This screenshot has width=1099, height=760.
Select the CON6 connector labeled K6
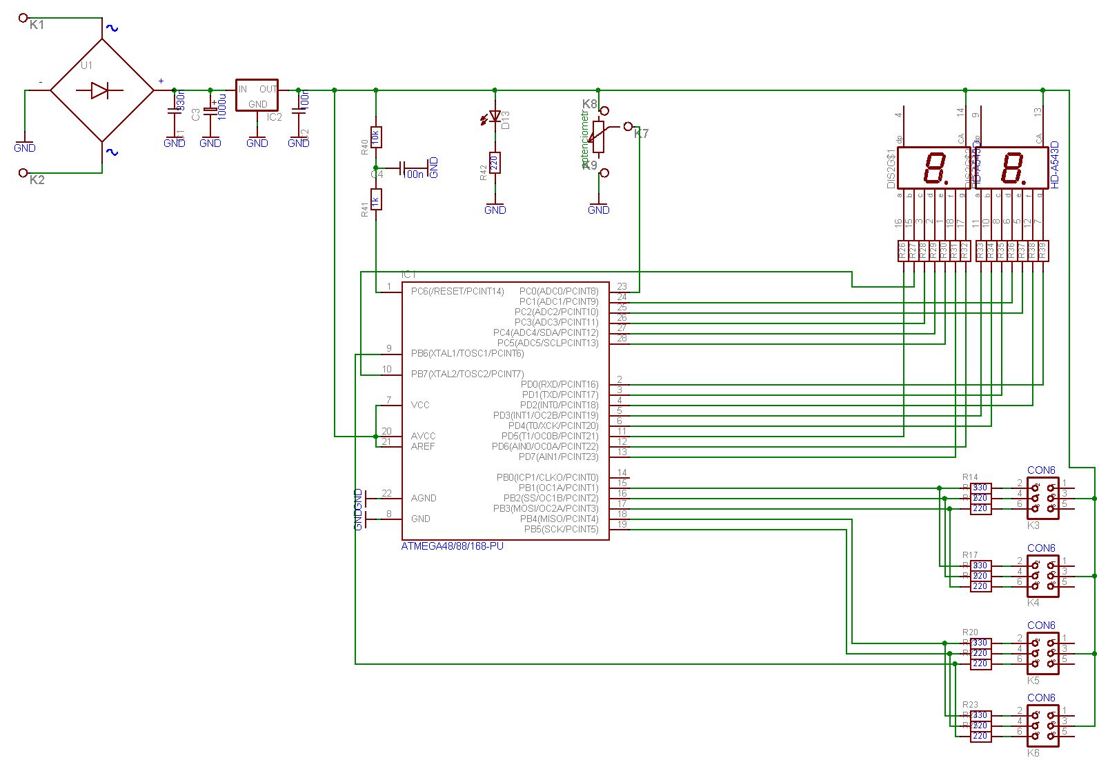(1042, 726)
